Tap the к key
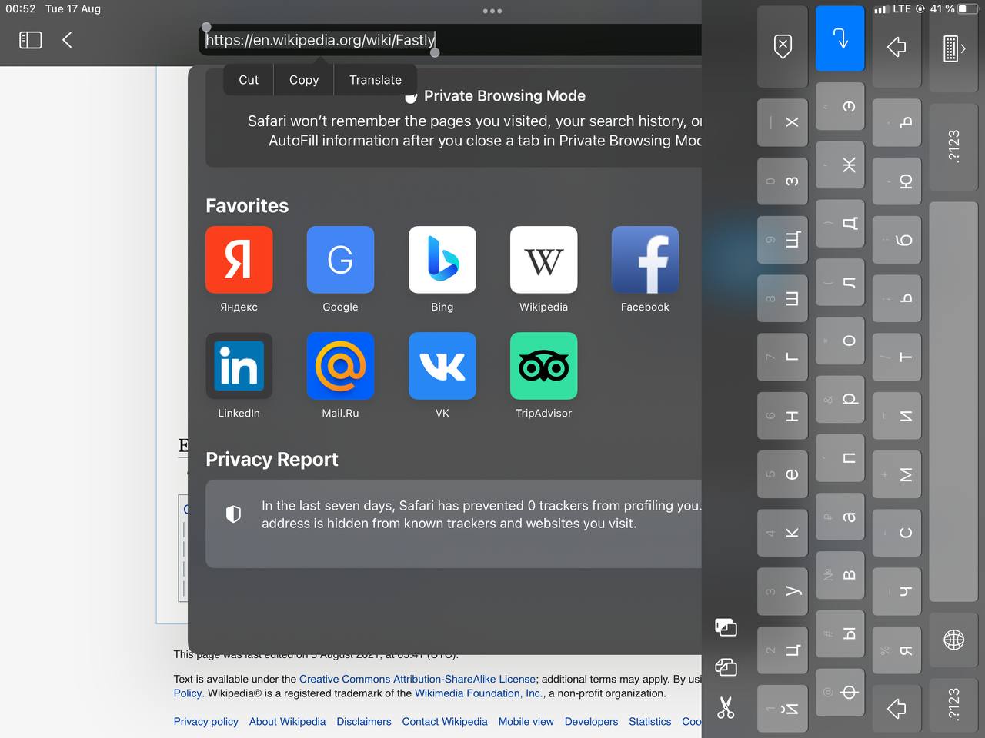The image size is (985, 738). click(x=783, y=533)
